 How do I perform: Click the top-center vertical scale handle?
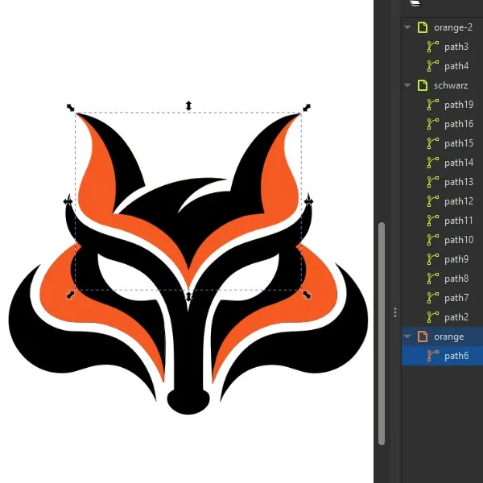[x=188, y=106]
